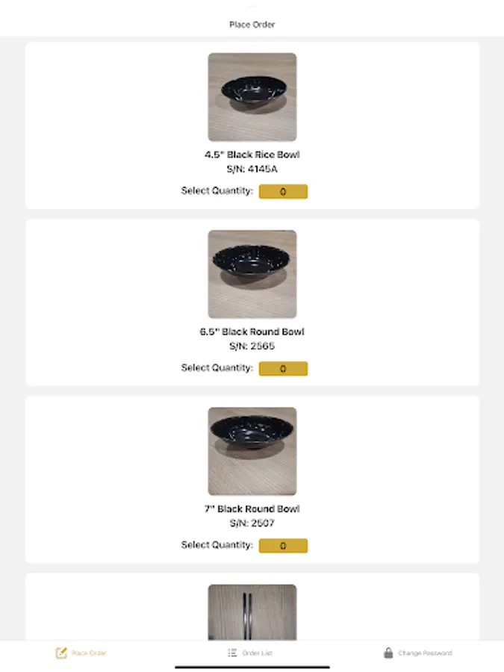The height and width of the screenshot is (672, 504).
Task: Open quantity selector for 7" Black Round Bowl
Action: click(x=283, y=546)
